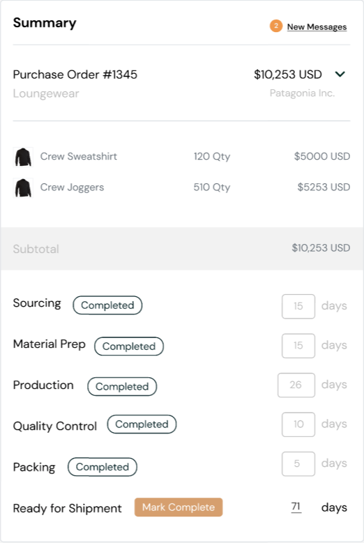Click the orange 2 notification badge
Viewport: 364px width, 543px height.
coord(276,26)
